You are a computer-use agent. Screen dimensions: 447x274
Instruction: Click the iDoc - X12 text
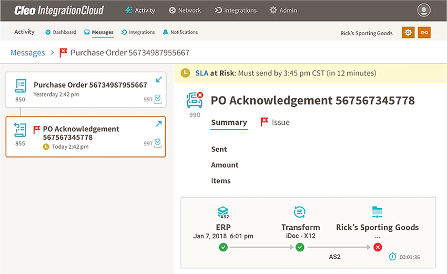[x=301, y=236]
